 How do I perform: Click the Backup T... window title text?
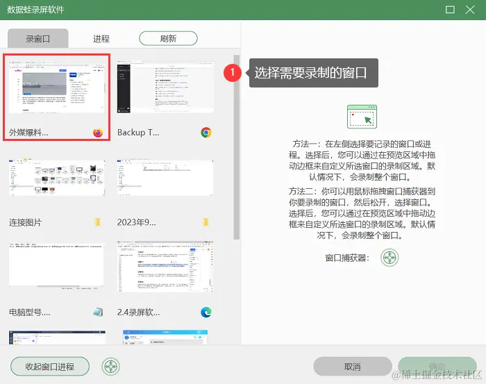pyautogui.click(x=138, y=133)
